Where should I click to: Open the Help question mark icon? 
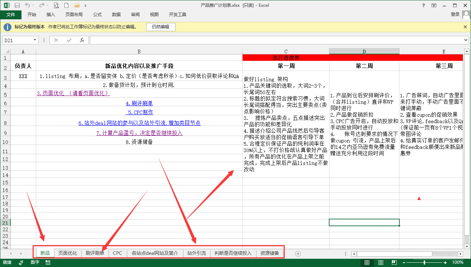click(424, 5)
